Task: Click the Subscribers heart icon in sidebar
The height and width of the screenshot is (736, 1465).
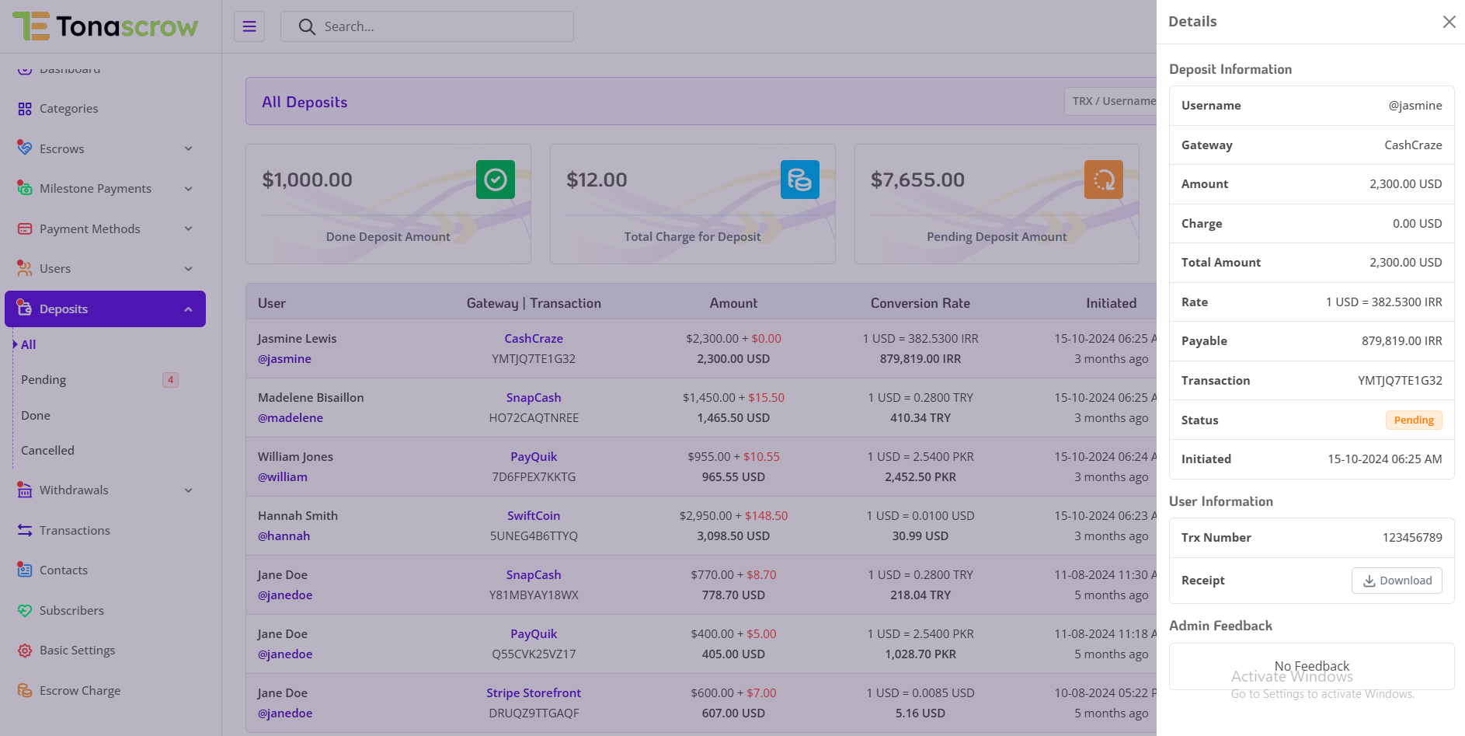Action: [25, 611]
